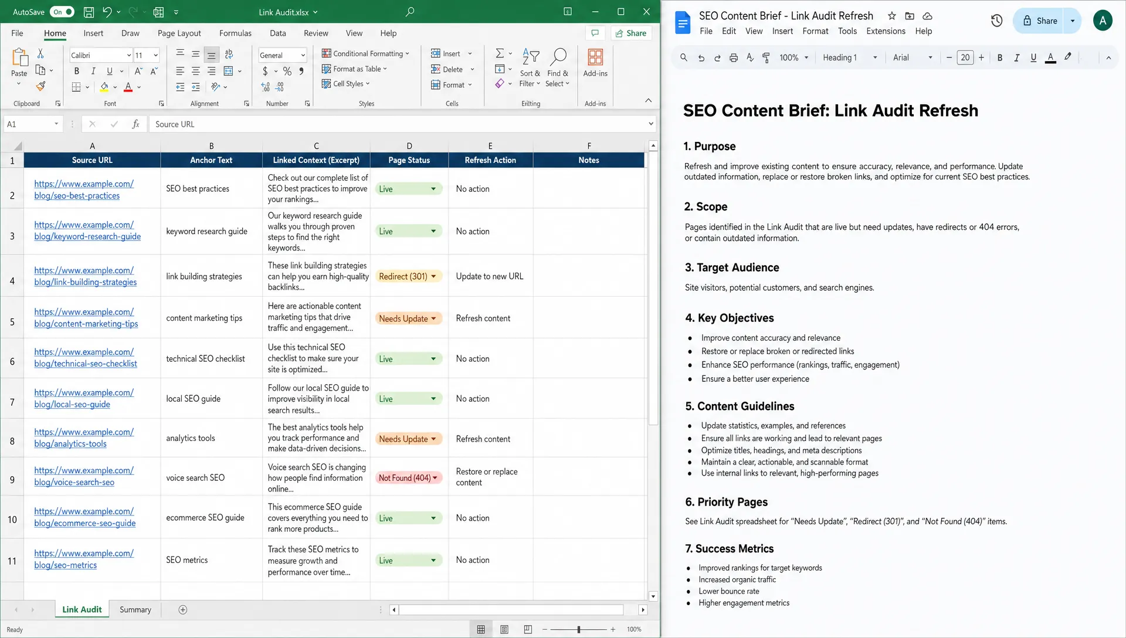Switch to Page Break Preview in status bar
Viewport: 1126px width, 638px height.
click(528, 629)
